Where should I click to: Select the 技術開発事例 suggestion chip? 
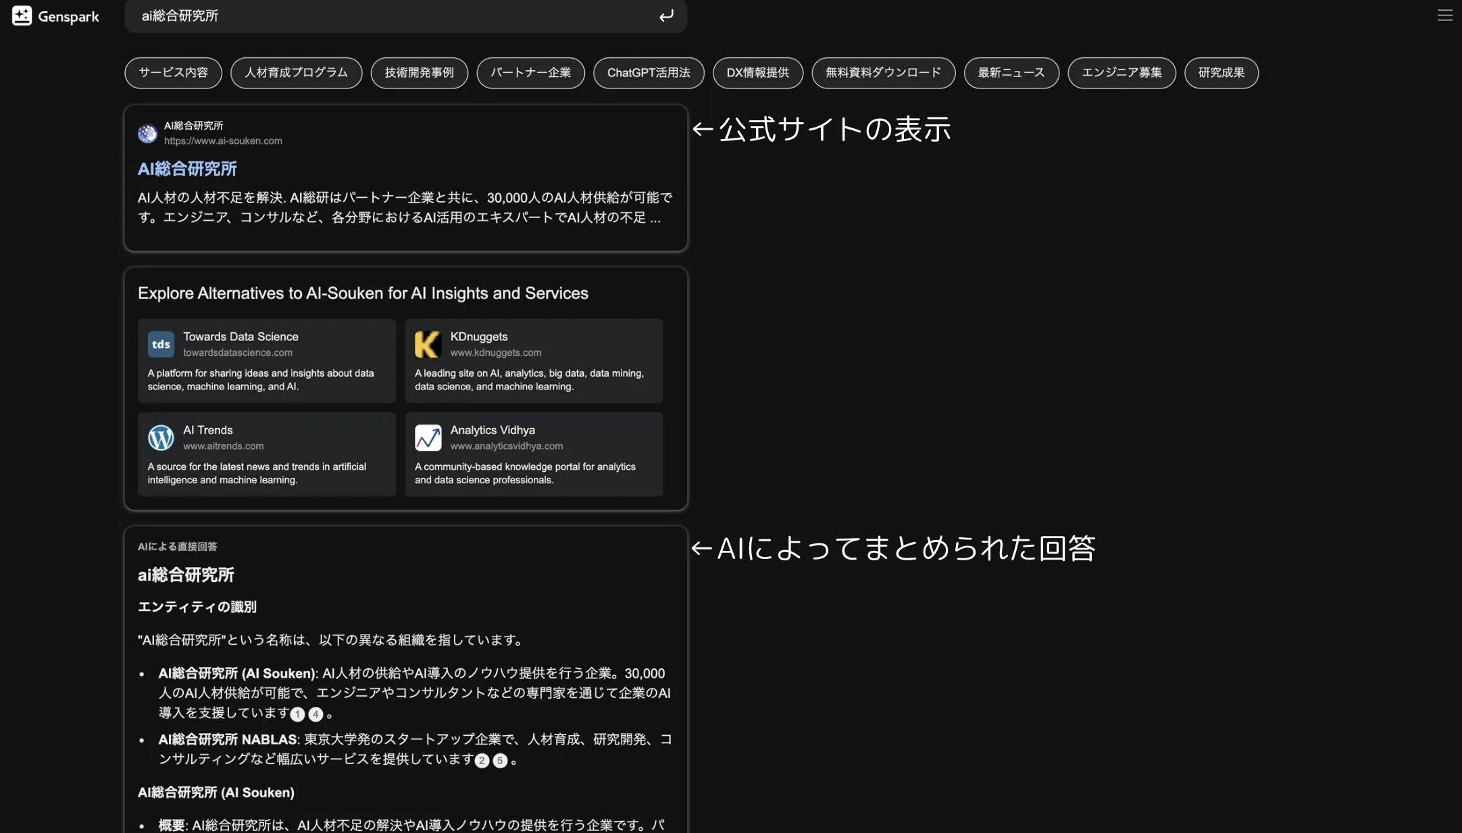pos(420,73)
